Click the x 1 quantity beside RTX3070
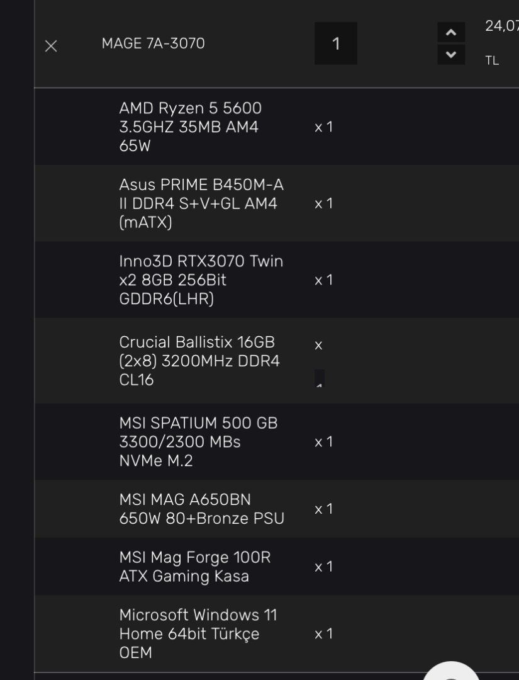 323,280
